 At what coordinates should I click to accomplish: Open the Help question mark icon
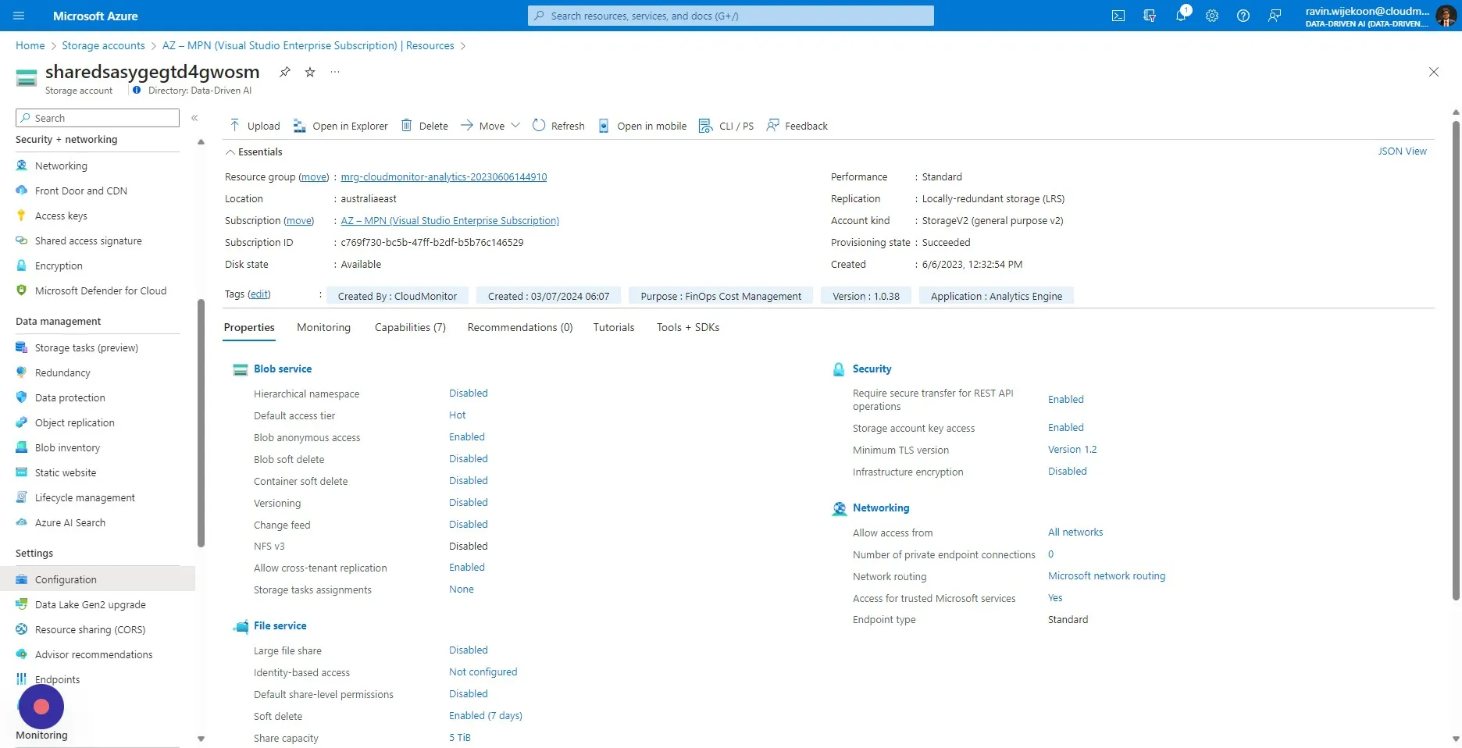point(1243,16)
